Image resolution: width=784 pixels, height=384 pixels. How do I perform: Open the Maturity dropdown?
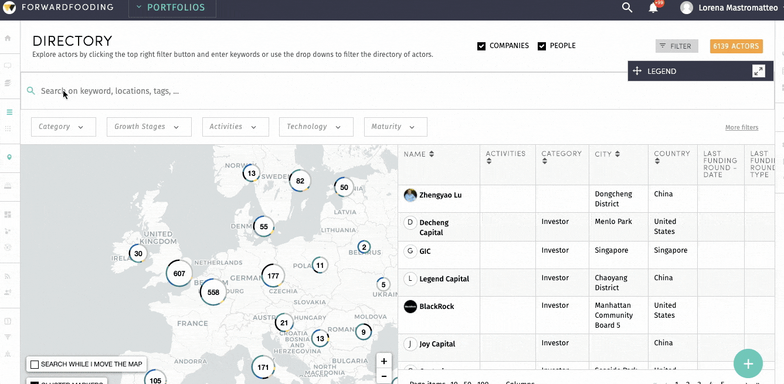[395, 127]
